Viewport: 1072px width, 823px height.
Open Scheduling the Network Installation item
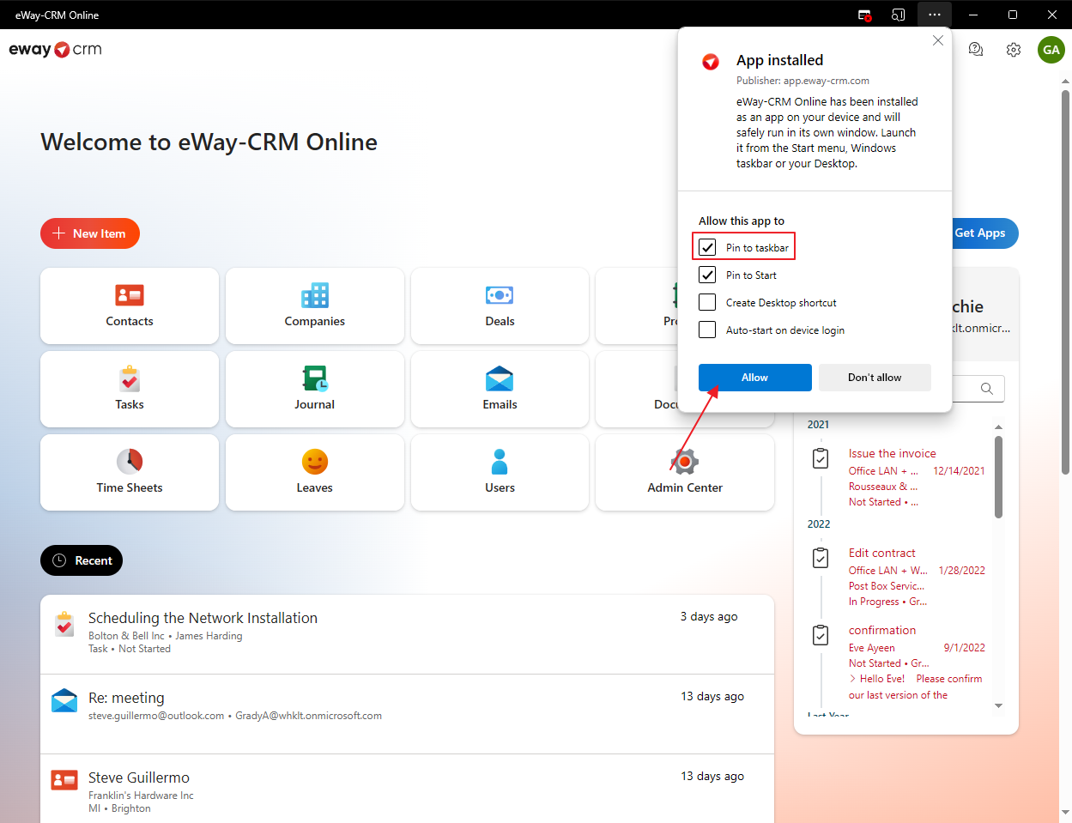407,634
